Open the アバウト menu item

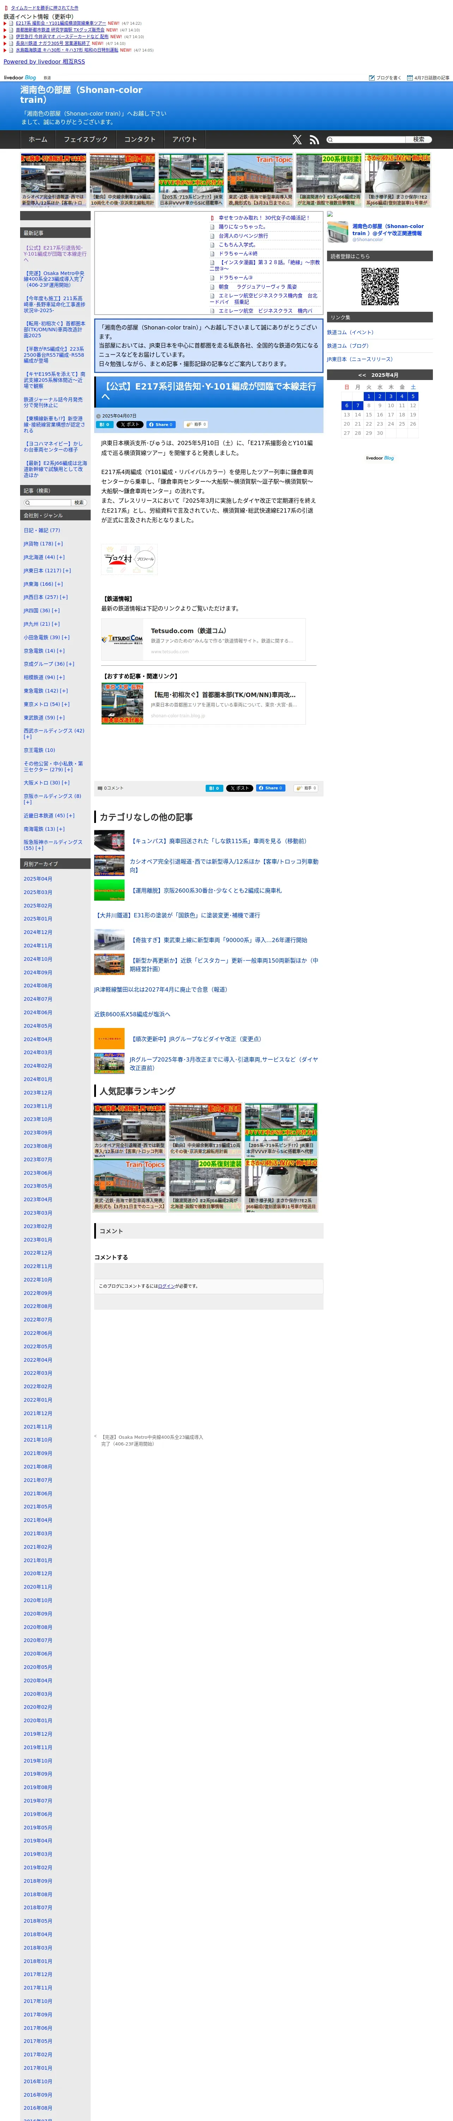click(x=184, y=140)
